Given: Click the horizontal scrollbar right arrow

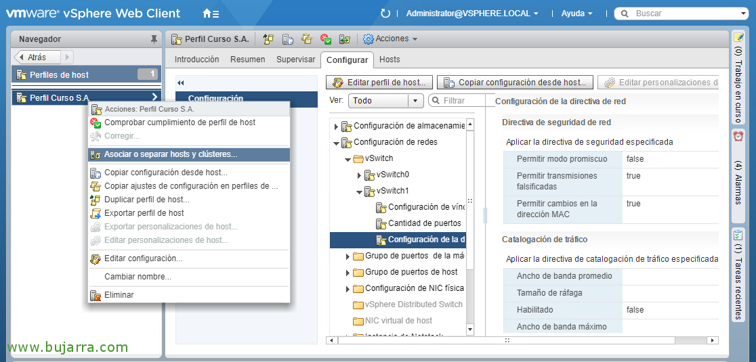Looking at the screenshot, I should click(x=713, y=340).
